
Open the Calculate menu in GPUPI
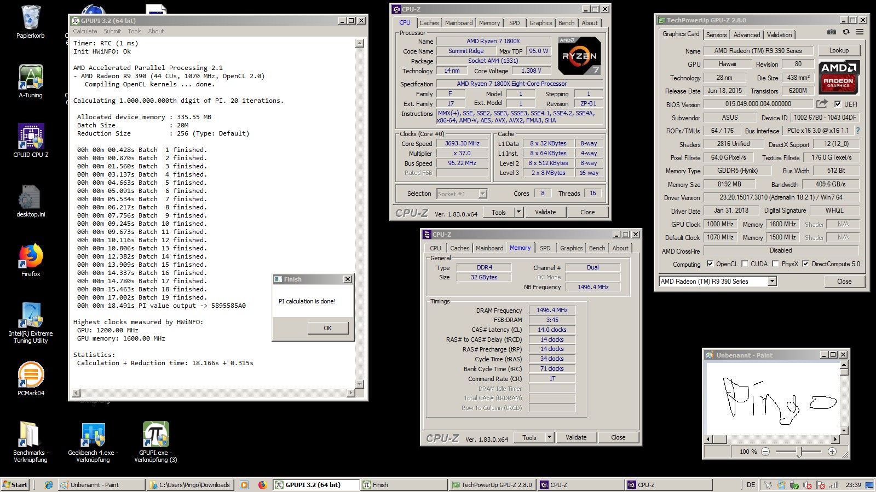[85, 31]
